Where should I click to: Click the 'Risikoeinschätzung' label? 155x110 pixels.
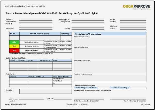pyautogui.click(x=81, y=47)
